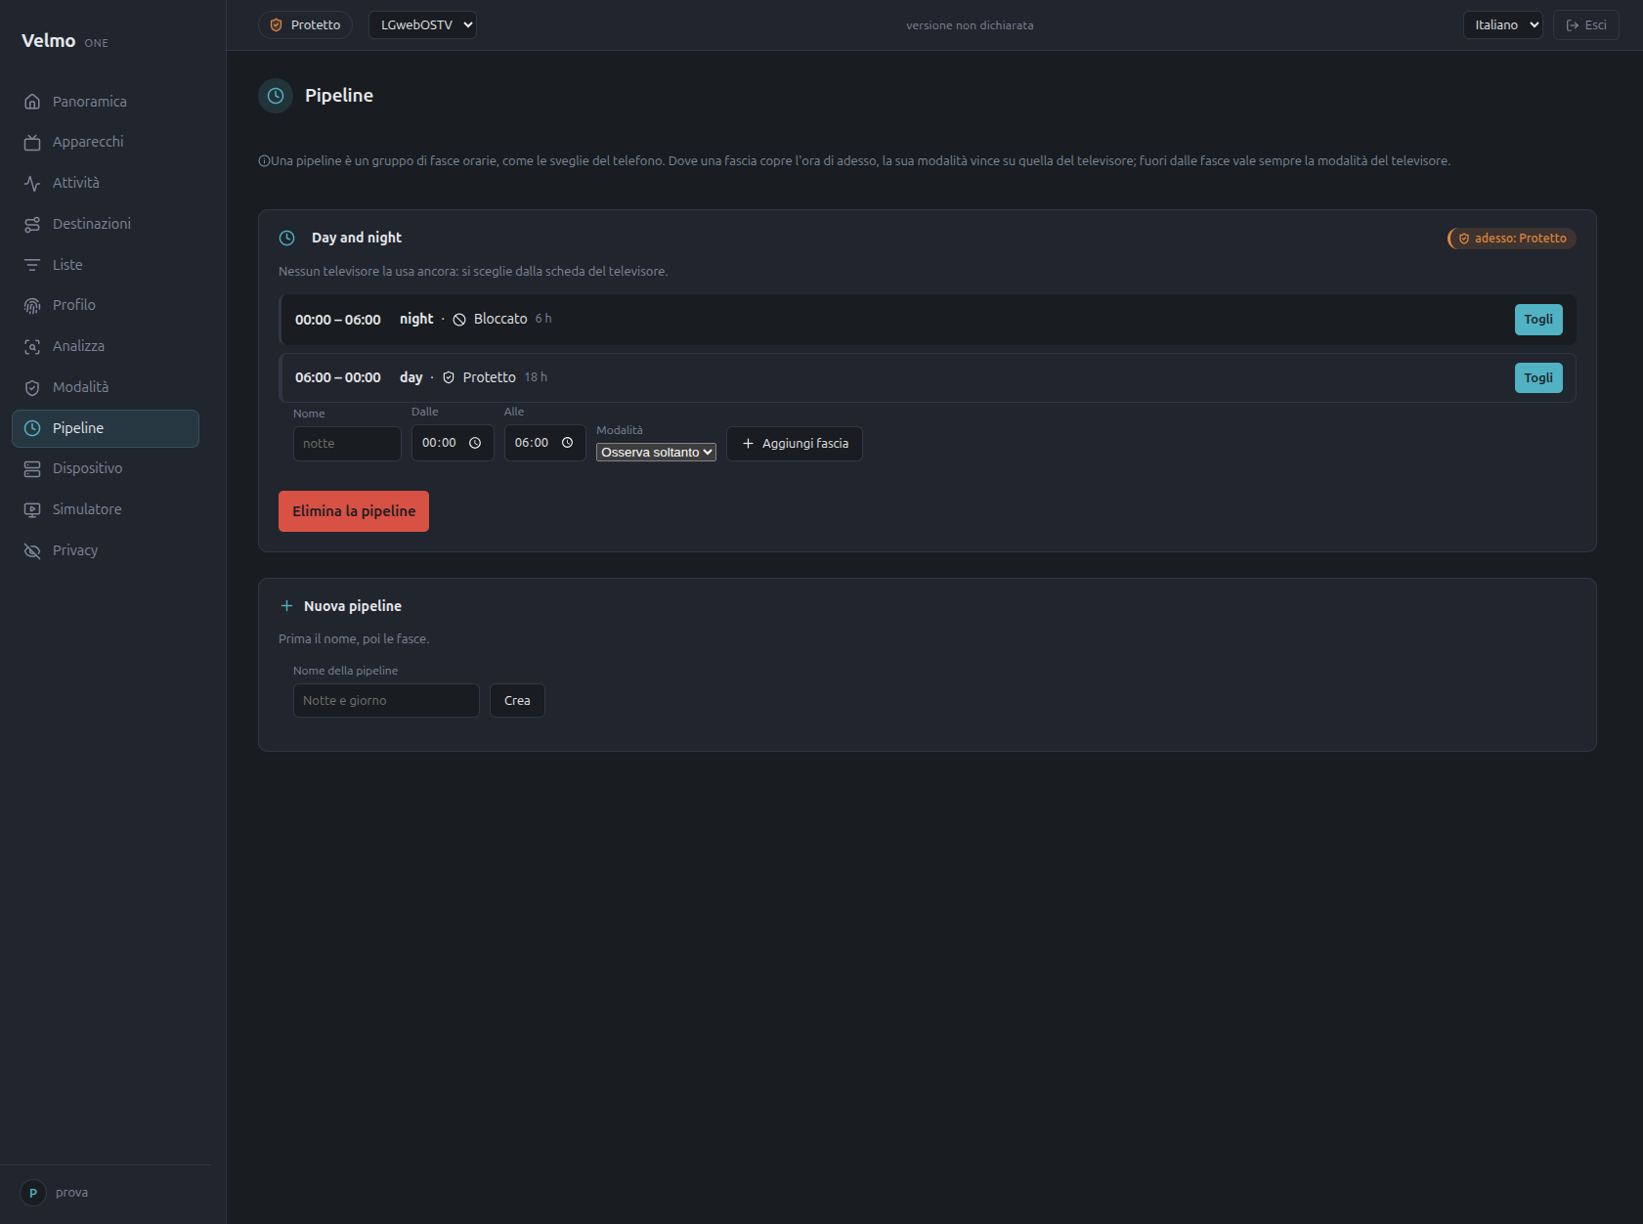Remove the night band with Togli

coord(1538,320)
